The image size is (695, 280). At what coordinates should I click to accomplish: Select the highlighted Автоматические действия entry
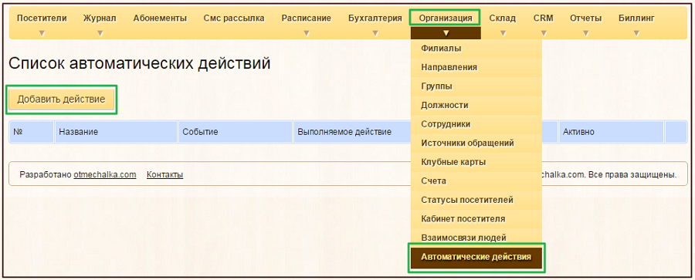[x=476, y=257]
